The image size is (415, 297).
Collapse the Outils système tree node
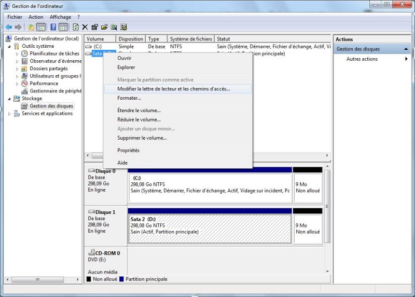(9, 46)
